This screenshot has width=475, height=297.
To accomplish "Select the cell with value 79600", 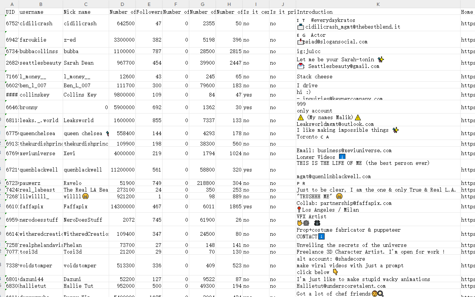I will pos(202,85).
